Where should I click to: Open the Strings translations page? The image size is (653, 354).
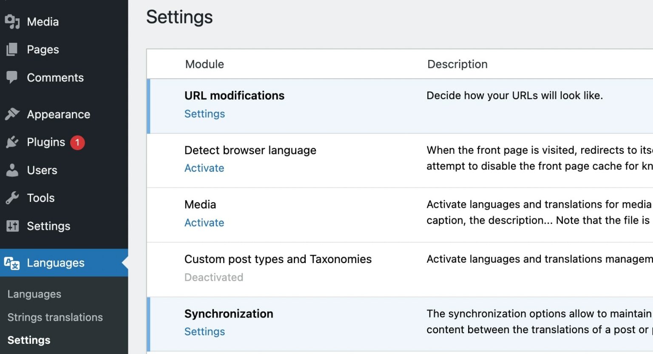(54, 317)
